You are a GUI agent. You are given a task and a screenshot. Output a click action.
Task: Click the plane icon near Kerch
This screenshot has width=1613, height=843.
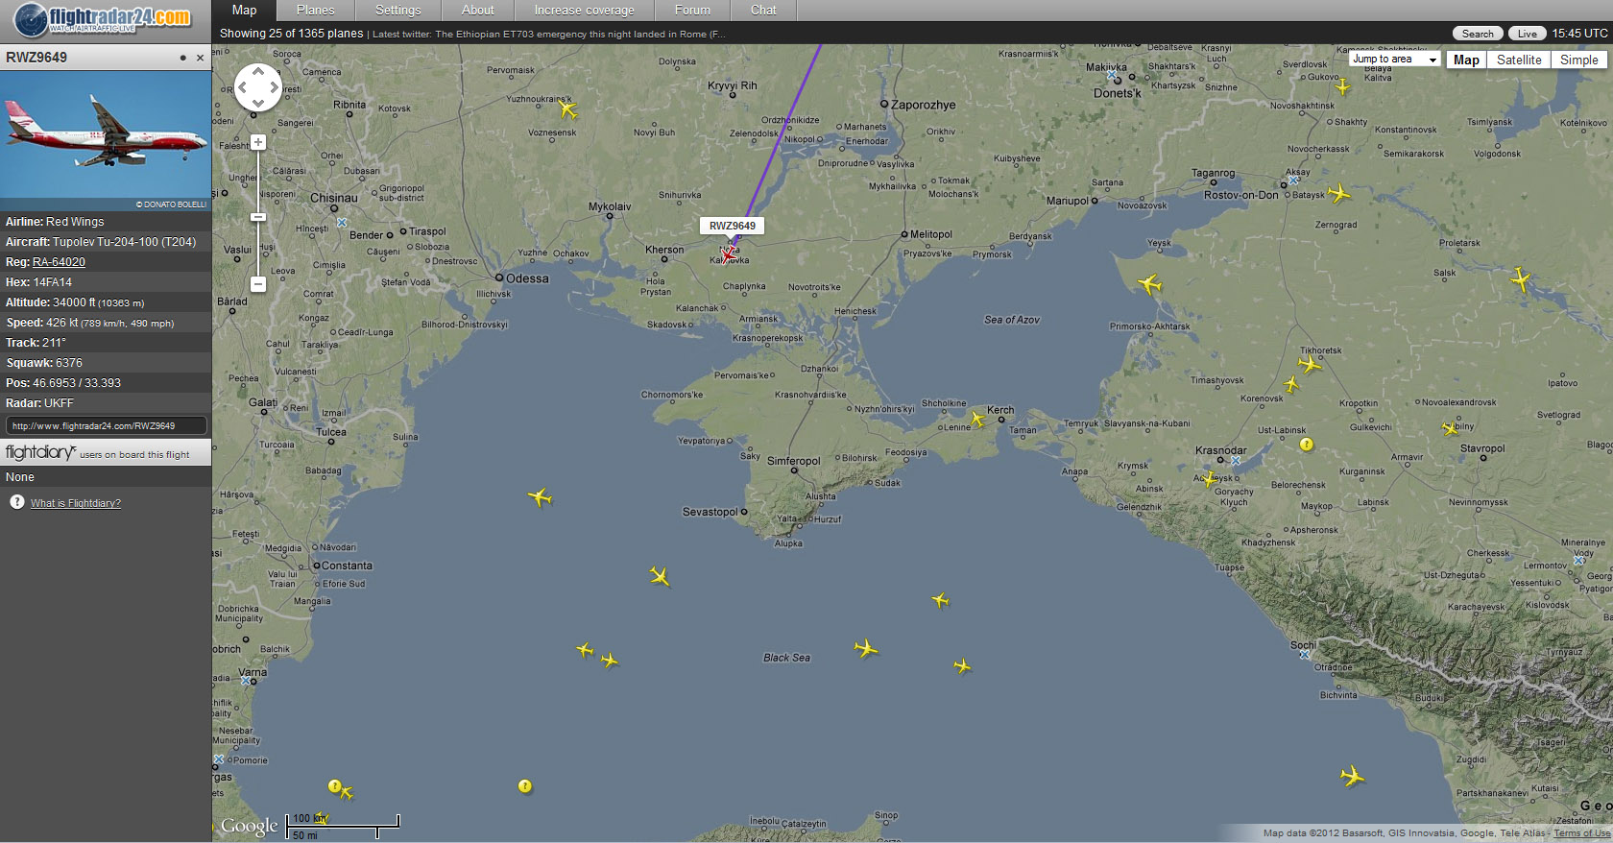977,419
